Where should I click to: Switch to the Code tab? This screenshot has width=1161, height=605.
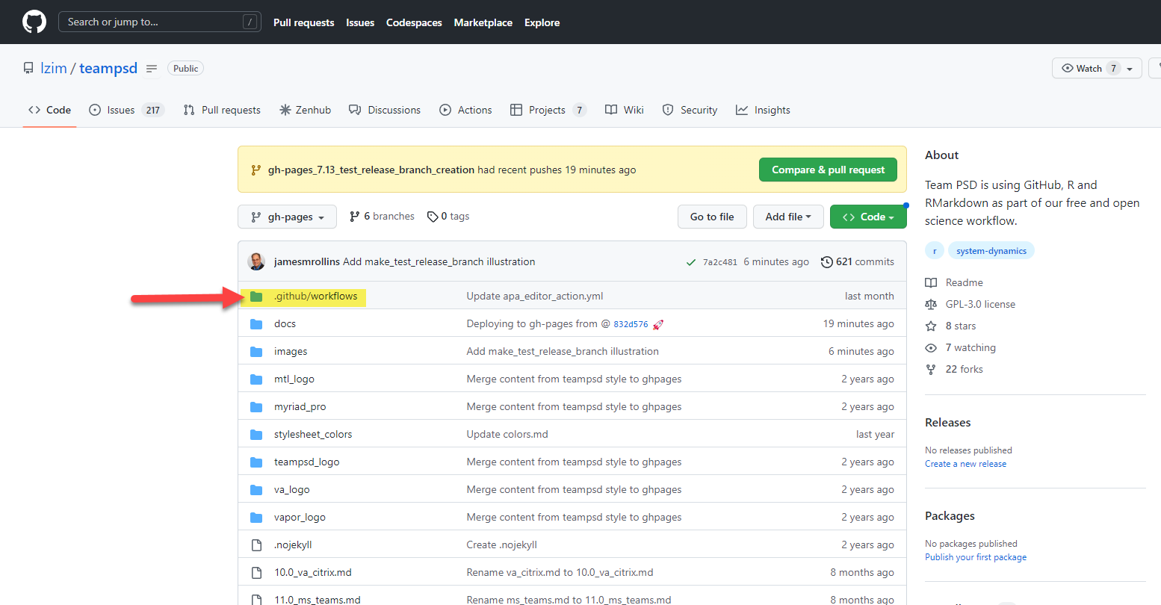tap(50, 110)
